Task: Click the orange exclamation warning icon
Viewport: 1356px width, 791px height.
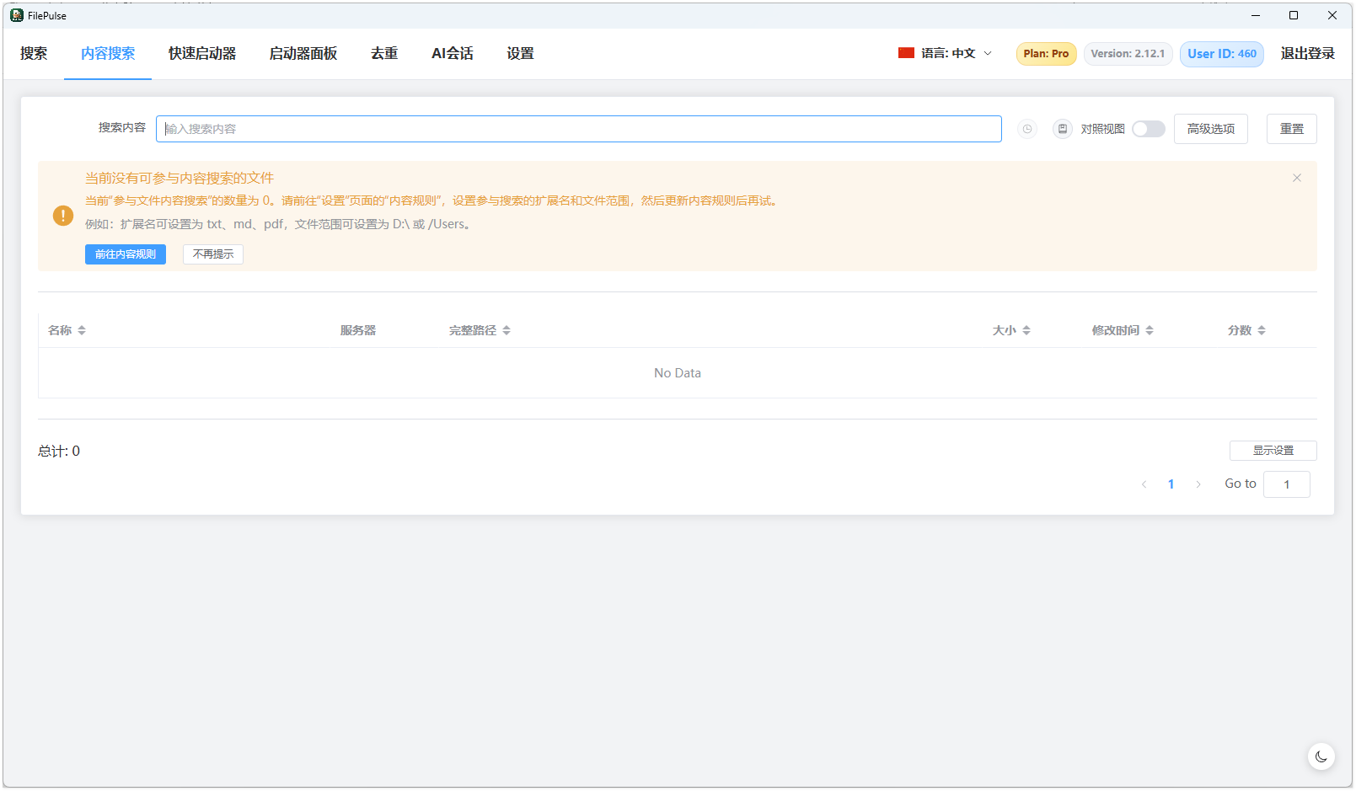Action: (x=63, y=216)
